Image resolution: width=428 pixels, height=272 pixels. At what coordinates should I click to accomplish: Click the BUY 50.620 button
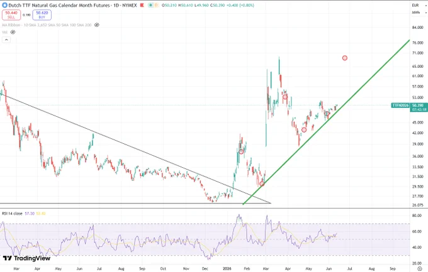click(x=42, y=15)
